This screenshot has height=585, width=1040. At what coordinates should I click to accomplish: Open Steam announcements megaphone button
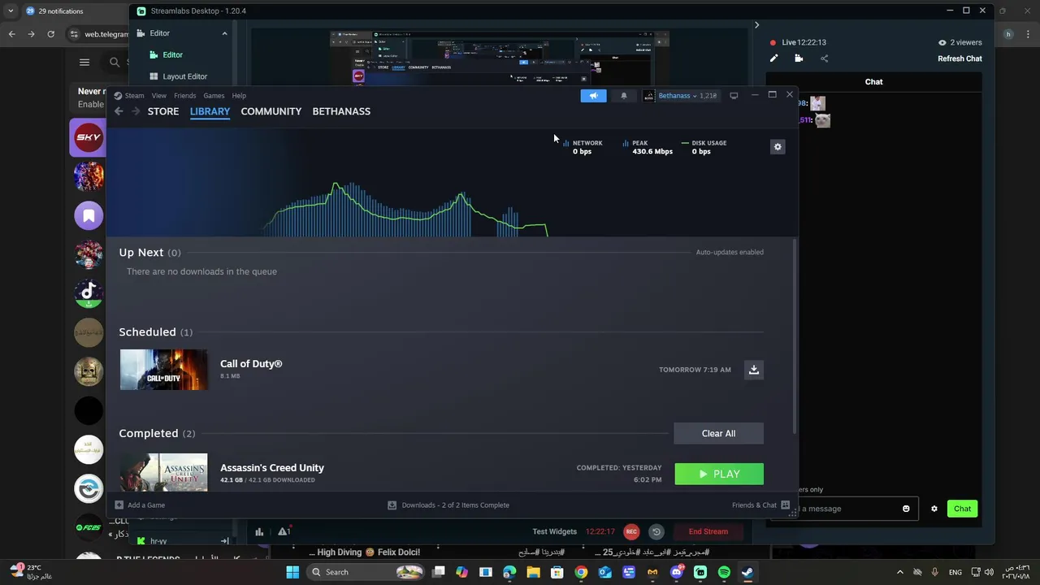click(x=593, y=96)
